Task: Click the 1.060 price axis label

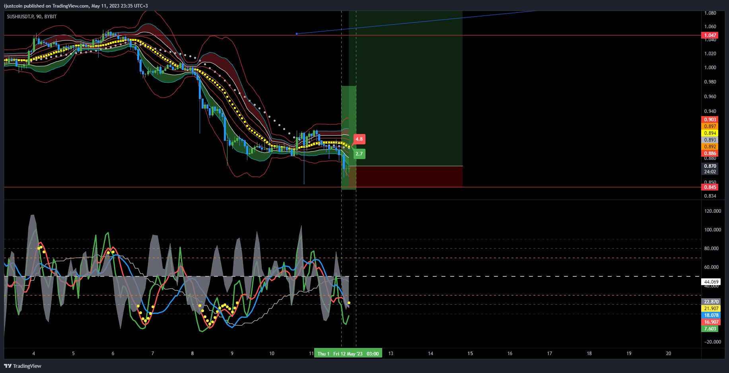Action: [710, 27]
